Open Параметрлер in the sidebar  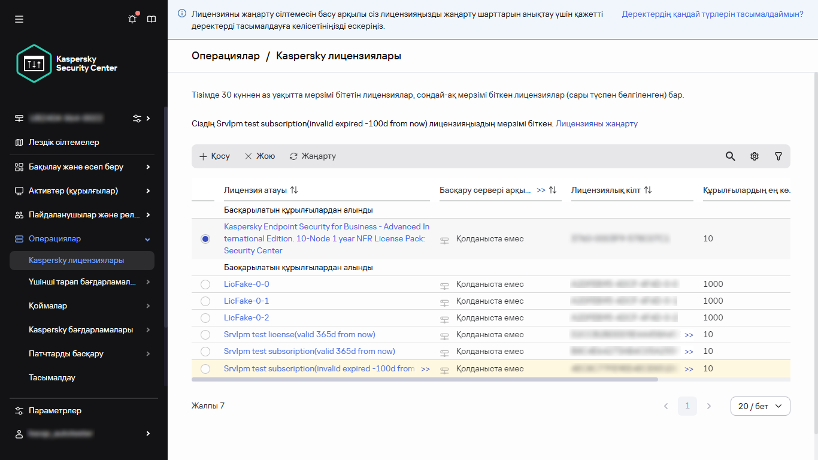coord(55,411)
